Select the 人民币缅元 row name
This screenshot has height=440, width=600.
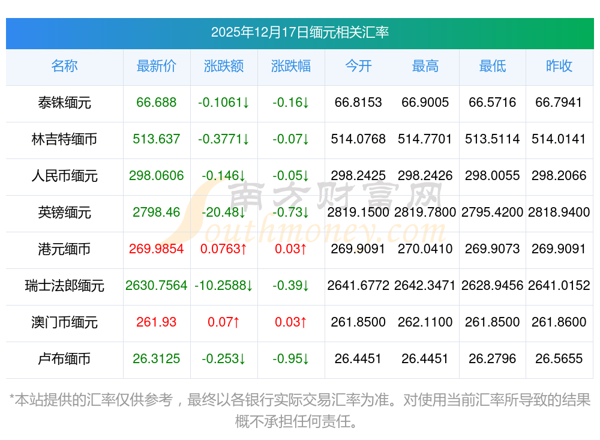64,176
